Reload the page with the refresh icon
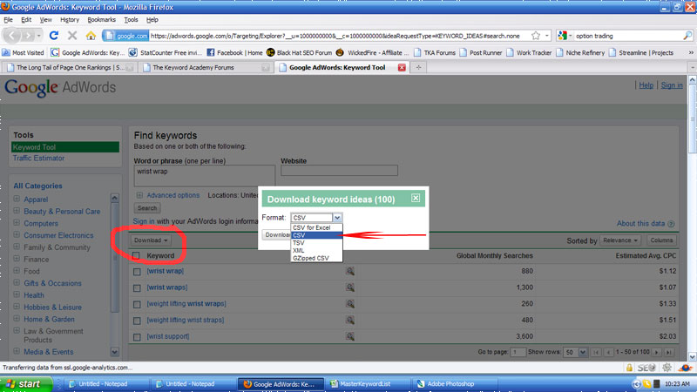Screen dimensions: 697x392 click(54, 36)
